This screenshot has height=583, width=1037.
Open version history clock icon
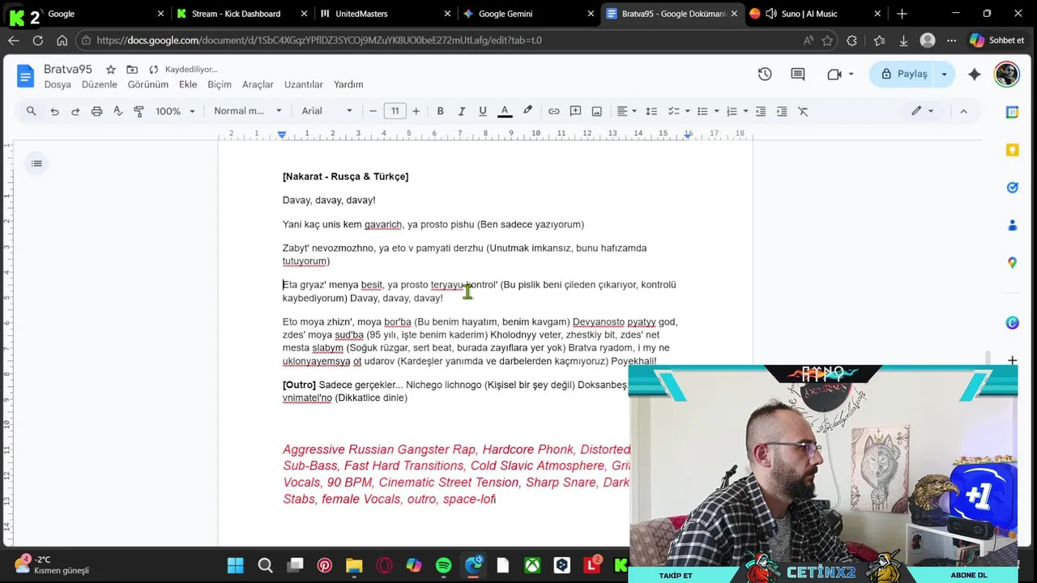point(765,74)
